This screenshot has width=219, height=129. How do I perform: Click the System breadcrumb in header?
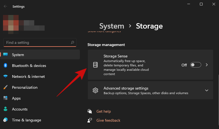pyautogui.click(x=112, y=26)
